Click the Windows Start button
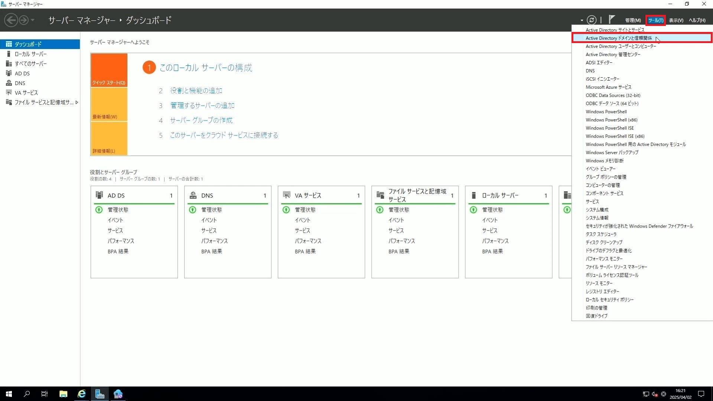 pos(9,394)
